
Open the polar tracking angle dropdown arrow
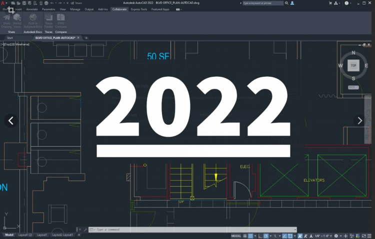(270, 236)
